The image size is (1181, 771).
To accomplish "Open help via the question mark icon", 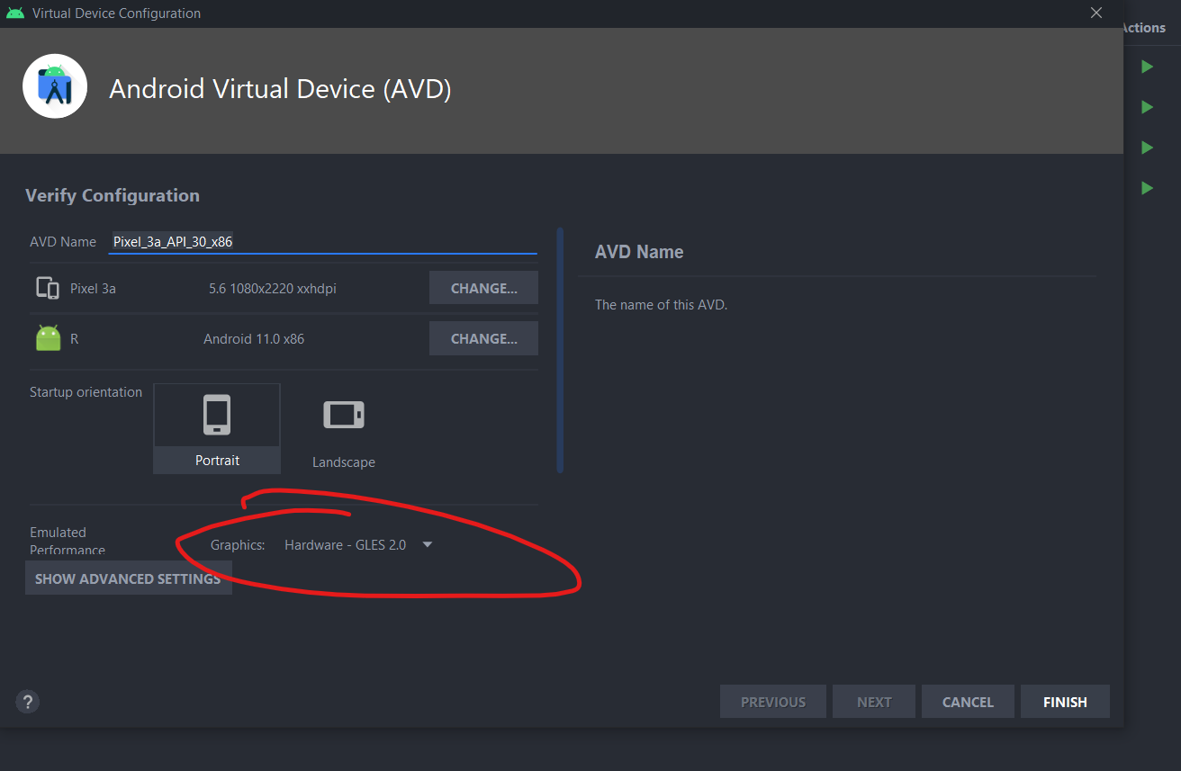I will [28, 702].
